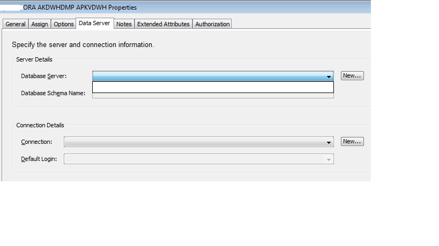
Task: Open the Connection combo box
Action: [x=198, y=142]
